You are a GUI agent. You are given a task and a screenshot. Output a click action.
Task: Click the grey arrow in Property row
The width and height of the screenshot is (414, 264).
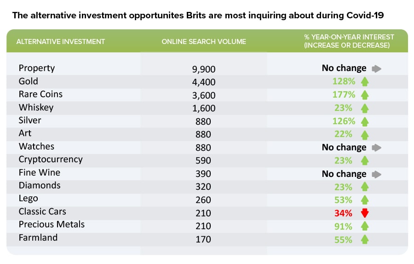coord(377,69)
